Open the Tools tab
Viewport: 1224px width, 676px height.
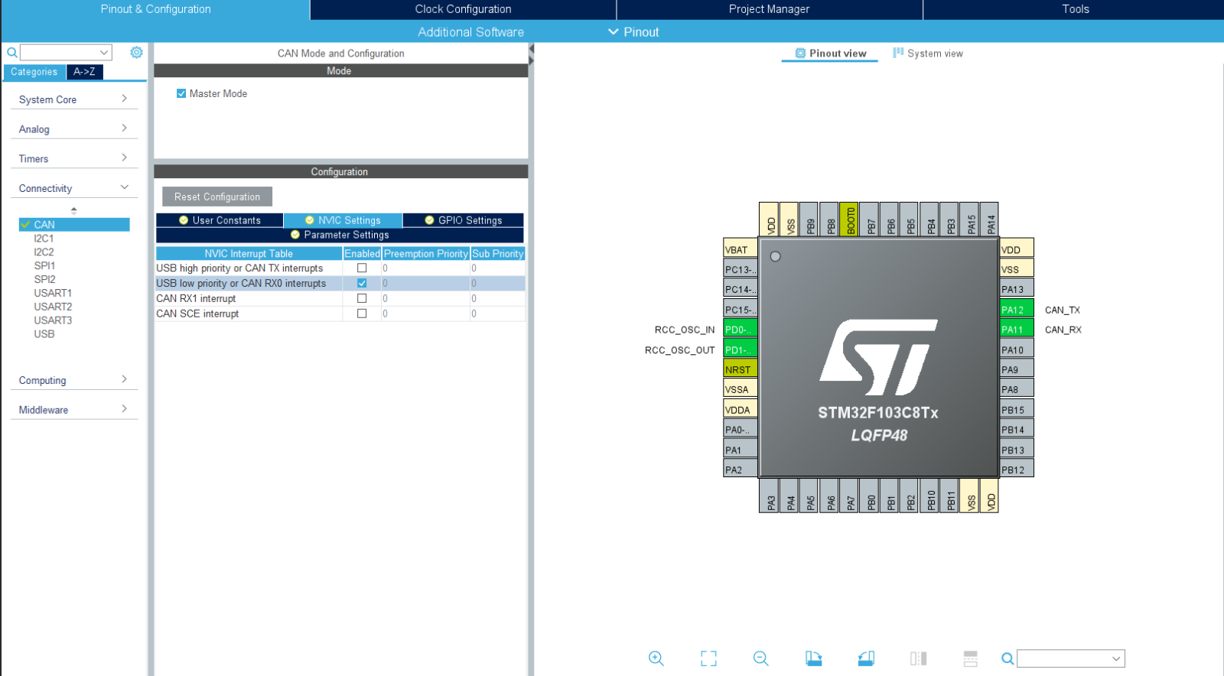1075,9
